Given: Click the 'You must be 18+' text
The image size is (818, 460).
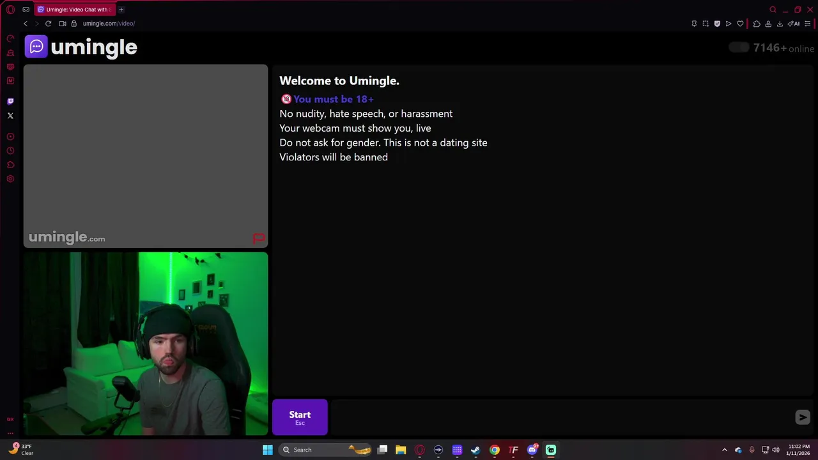Looking at the screenshot, I should point(334,99).
